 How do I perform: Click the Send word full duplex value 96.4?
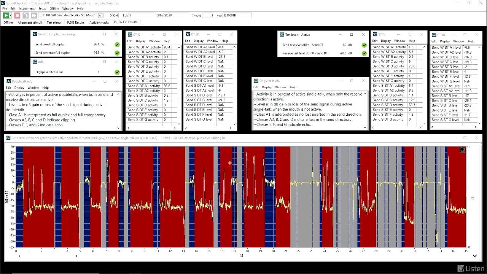click(x=97, y=45)
